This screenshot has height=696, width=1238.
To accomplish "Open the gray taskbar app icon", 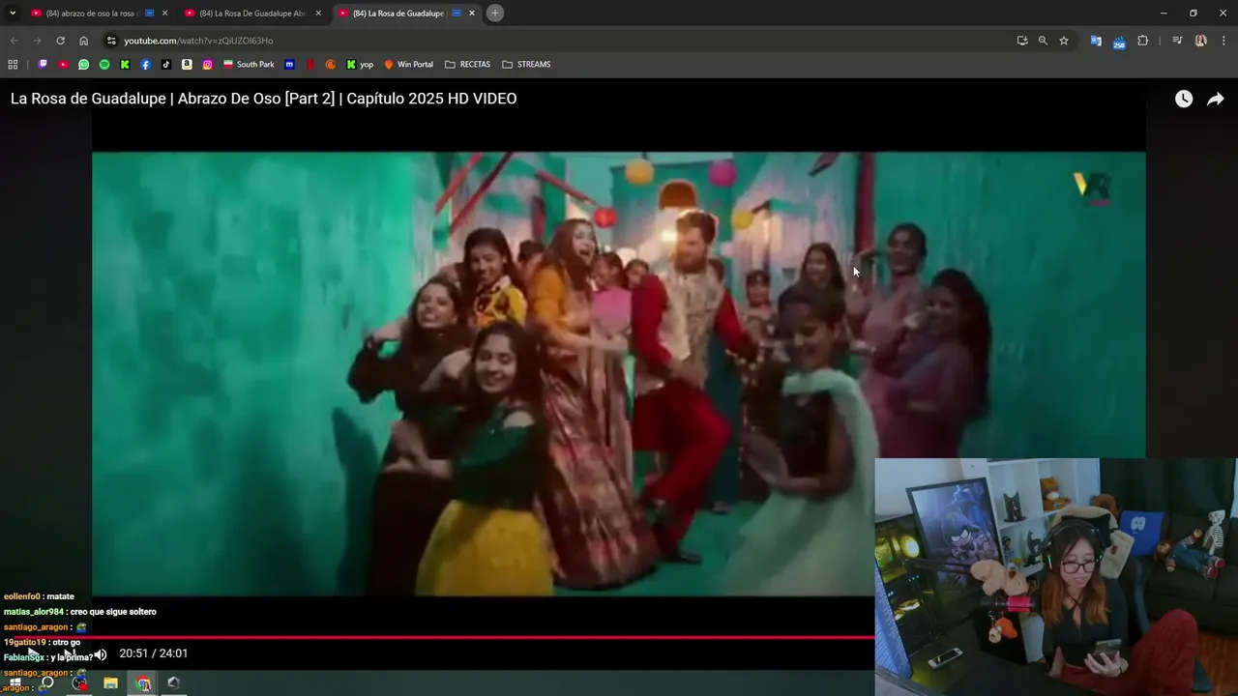I will (173, 683).
